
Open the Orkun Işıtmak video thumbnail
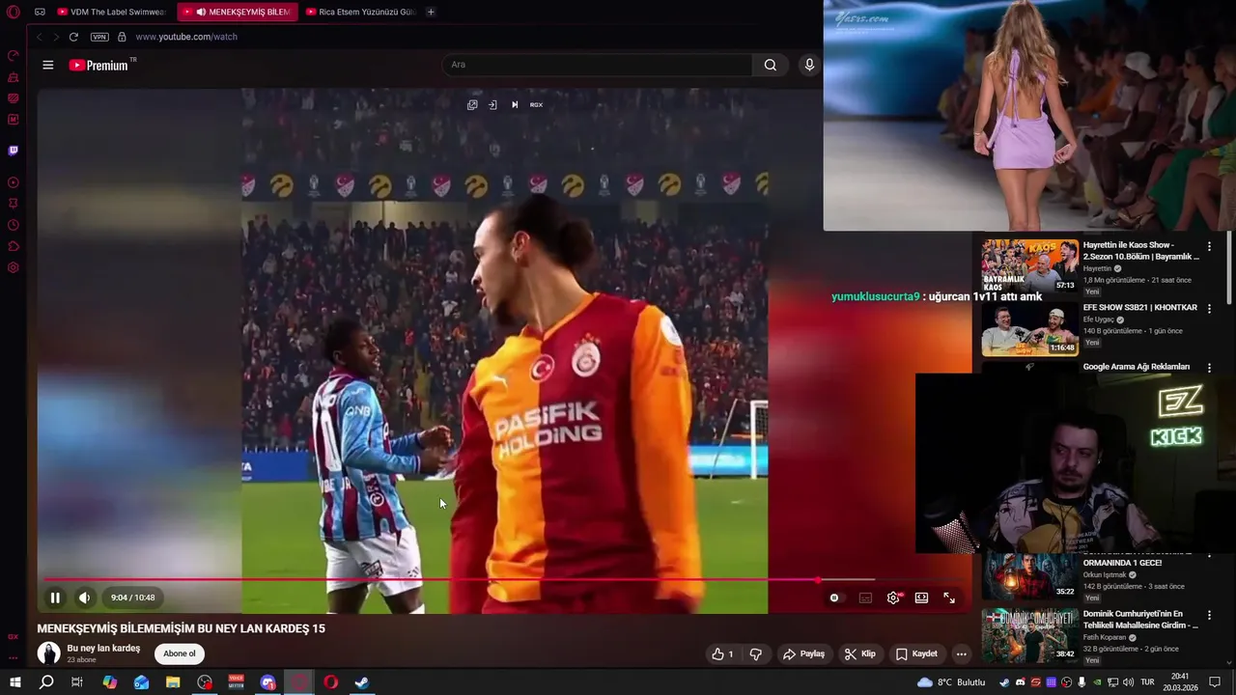tap(1029, 576)
